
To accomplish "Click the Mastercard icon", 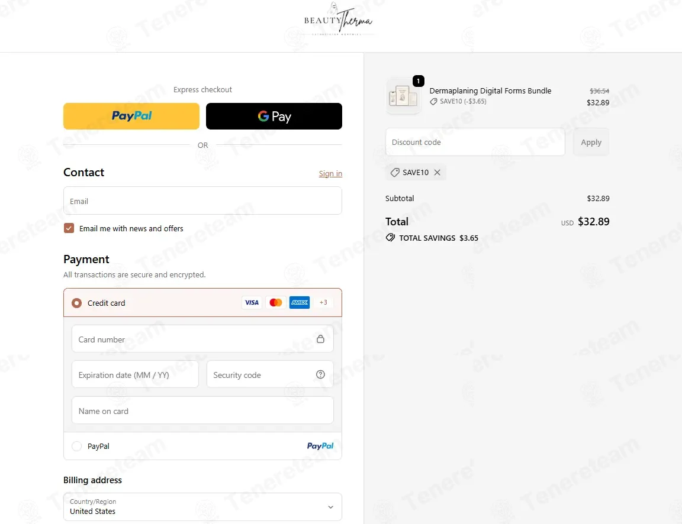I will (x=276, y=302).
